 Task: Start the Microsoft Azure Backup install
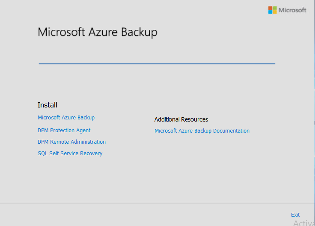(66, 118)
